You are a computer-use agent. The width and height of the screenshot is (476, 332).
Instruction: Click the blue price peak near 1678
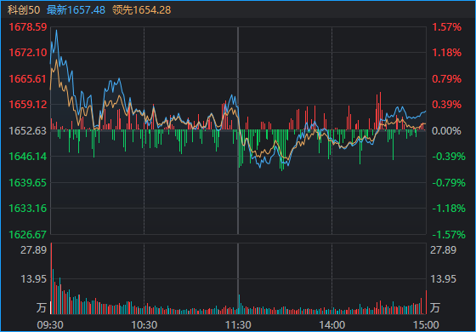56,31
